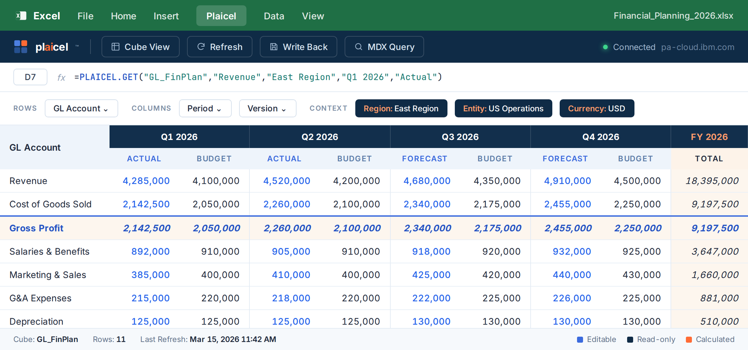Expand the GL Account rows dropdown

pyautogui.click(x=81, y=108)
